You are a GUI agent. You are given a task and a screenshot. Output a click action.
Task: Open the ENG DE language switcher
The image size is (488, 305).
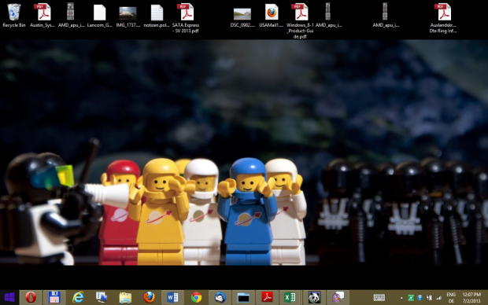[451, 298]
